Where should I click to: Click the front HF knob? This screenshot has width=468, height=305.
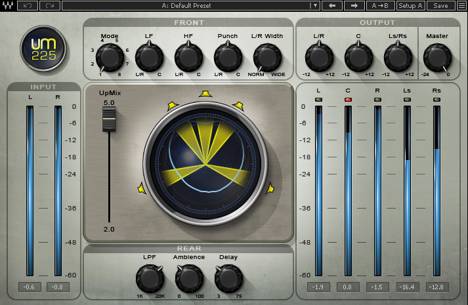(188, 57)
